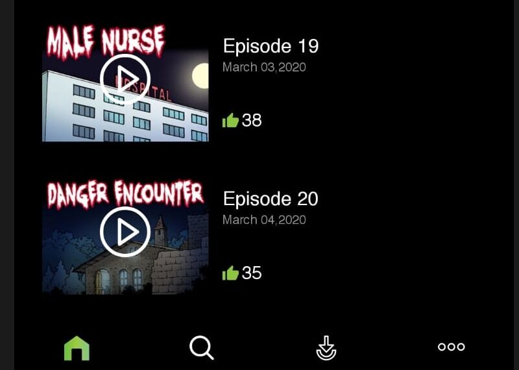519x370 pixels.
Task: Click the March 04,2020 date text
Action: click(264, 220)
